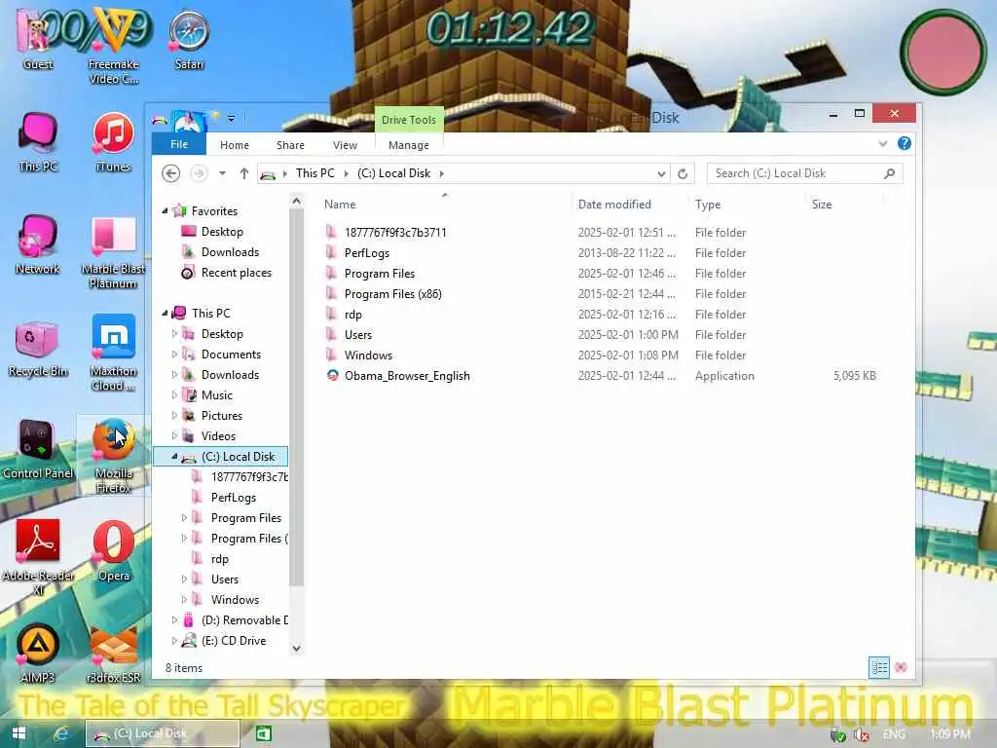Open the Manage ribbon tab
997x748 pixels.
tap(408, 145)
